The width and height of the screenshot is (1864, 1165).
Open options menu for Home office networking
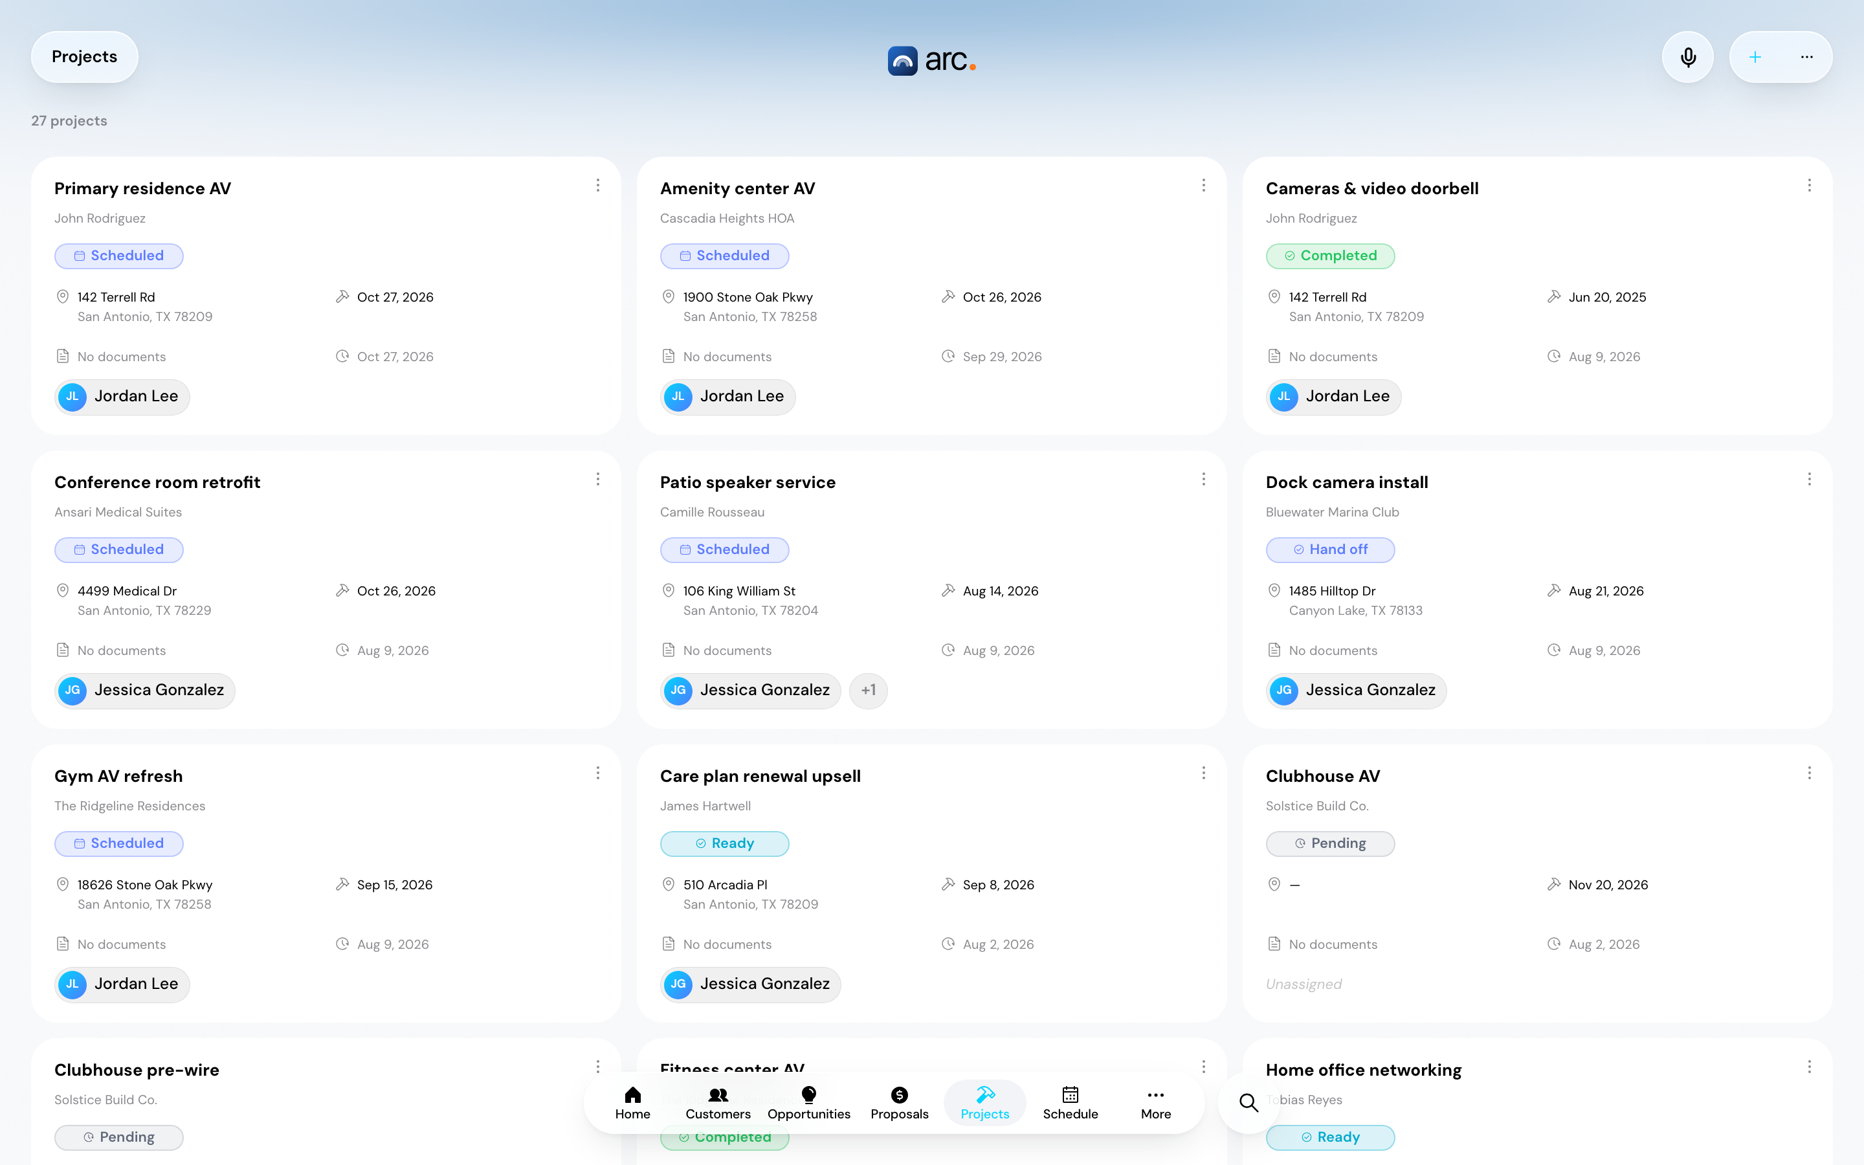(1810, 1067)
